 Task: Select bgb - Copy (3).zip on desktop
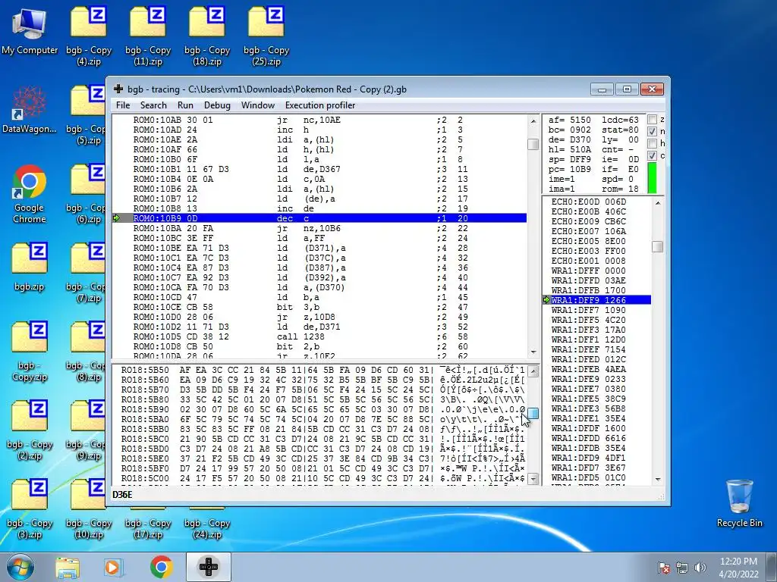click(x=30, y=510)
